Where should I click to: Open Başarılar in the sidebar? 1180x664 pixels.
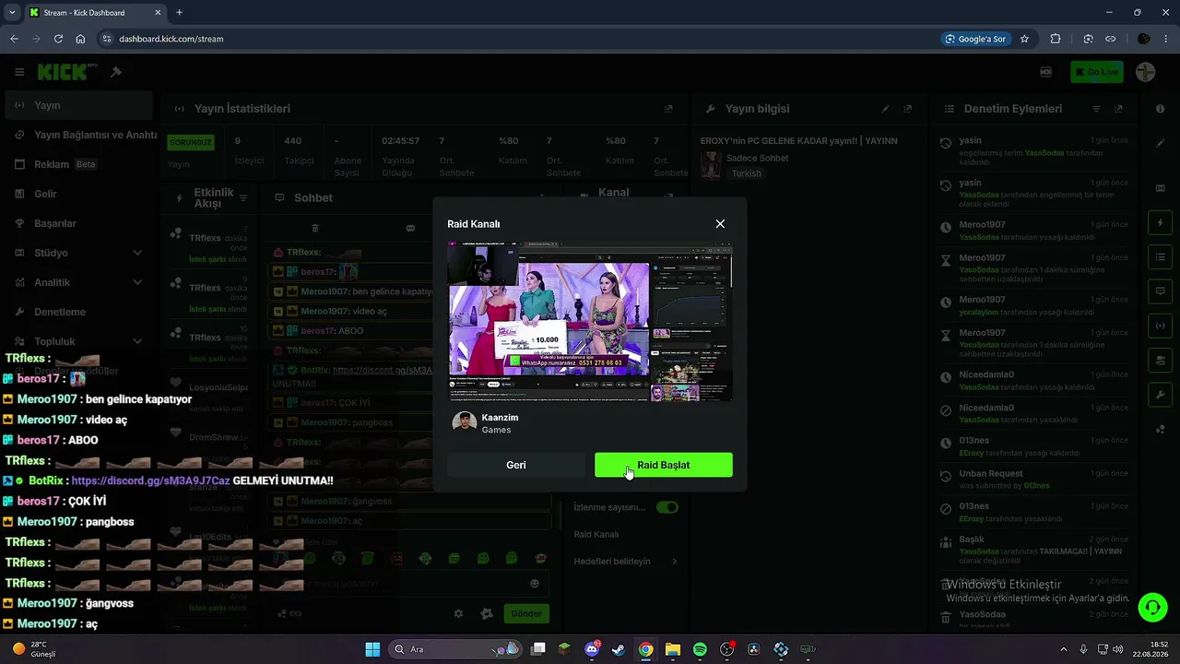[x=78, y=223]
